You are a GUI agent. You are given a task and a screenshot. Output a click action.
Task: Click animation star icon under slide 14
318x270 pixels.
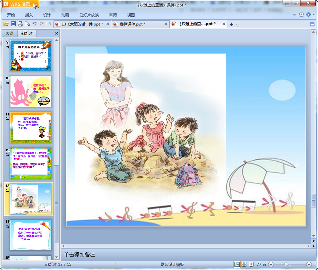pyautogui.click(x=7, y=226)
